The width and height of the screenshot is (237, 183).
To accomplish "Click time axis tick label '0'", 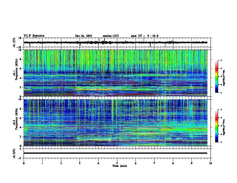I will (24, 163).
